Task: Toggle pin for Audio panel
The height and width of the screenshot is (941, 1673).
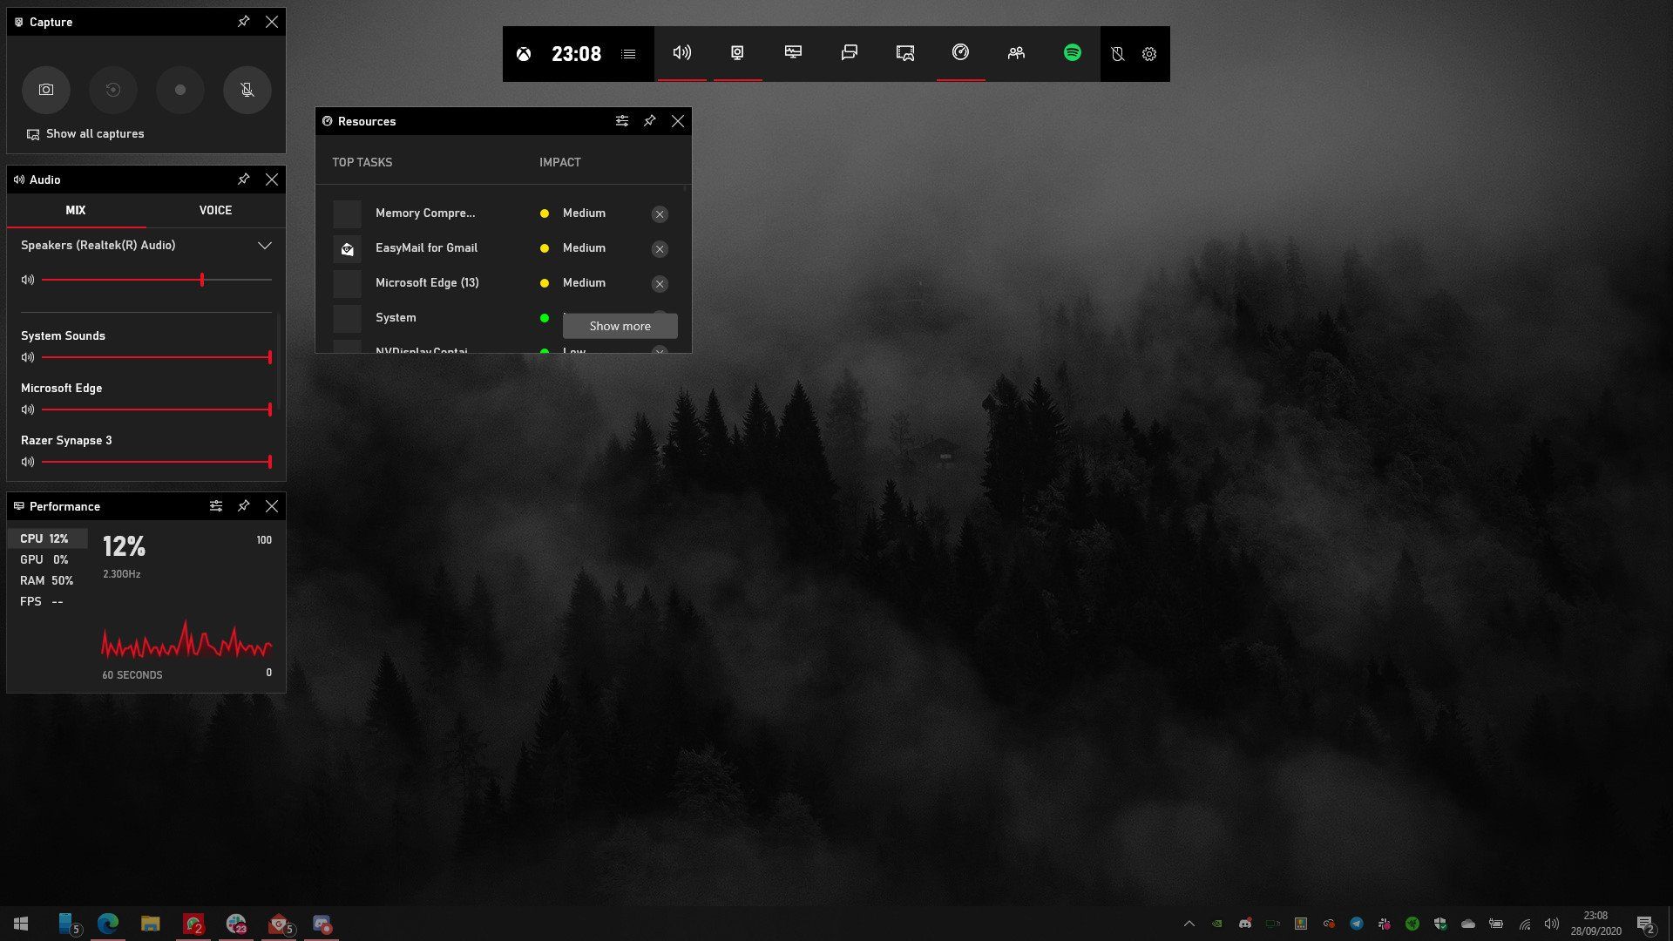Action: 244,178
